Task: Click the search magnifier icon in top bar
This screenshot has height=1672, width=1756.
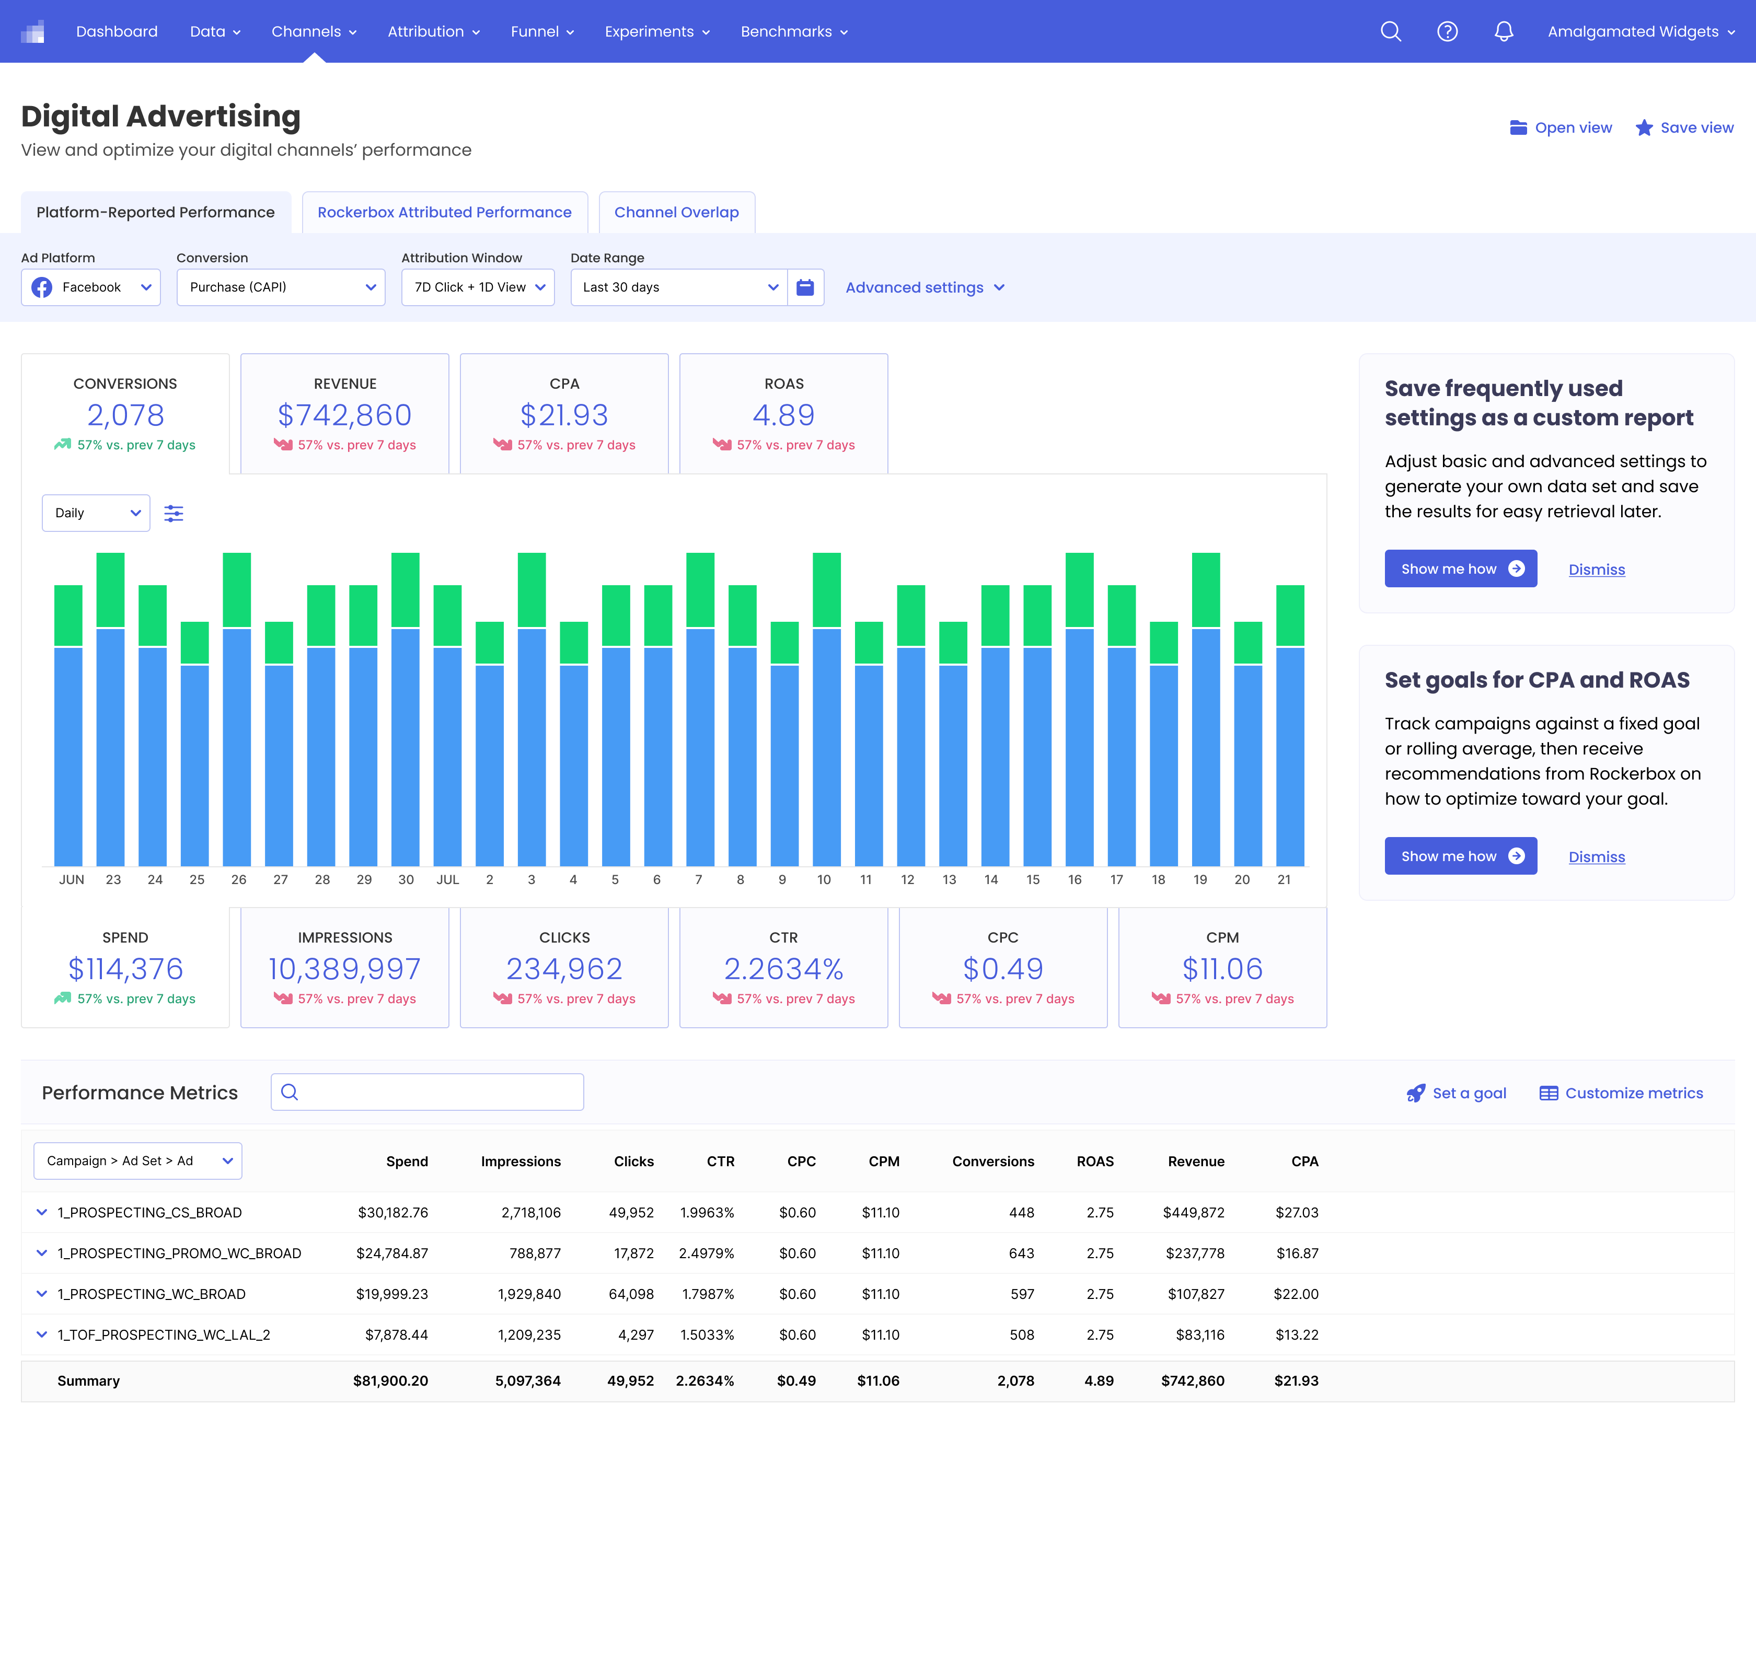Action: click(x=1391, y=31)
